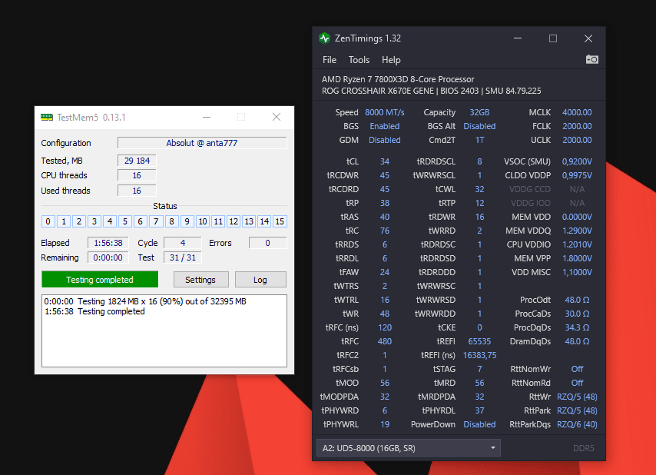This screenshot has width=656, height=475.
Task: Click the Elapsed time 1:56:38 field
Action: pyautogui.click(x=108, y=243)
